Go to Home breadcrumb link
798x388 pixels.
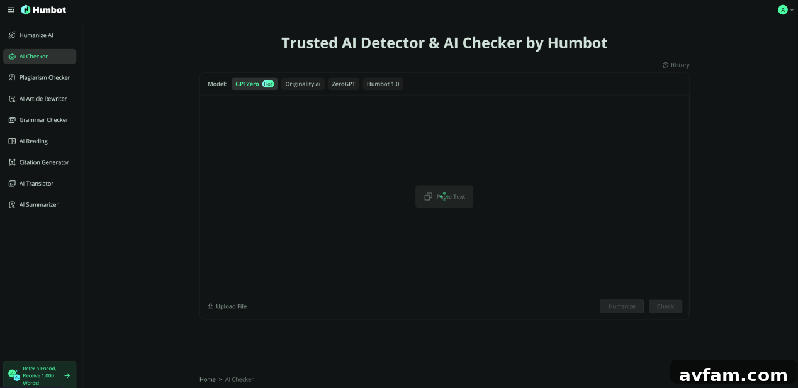(208, 379)
